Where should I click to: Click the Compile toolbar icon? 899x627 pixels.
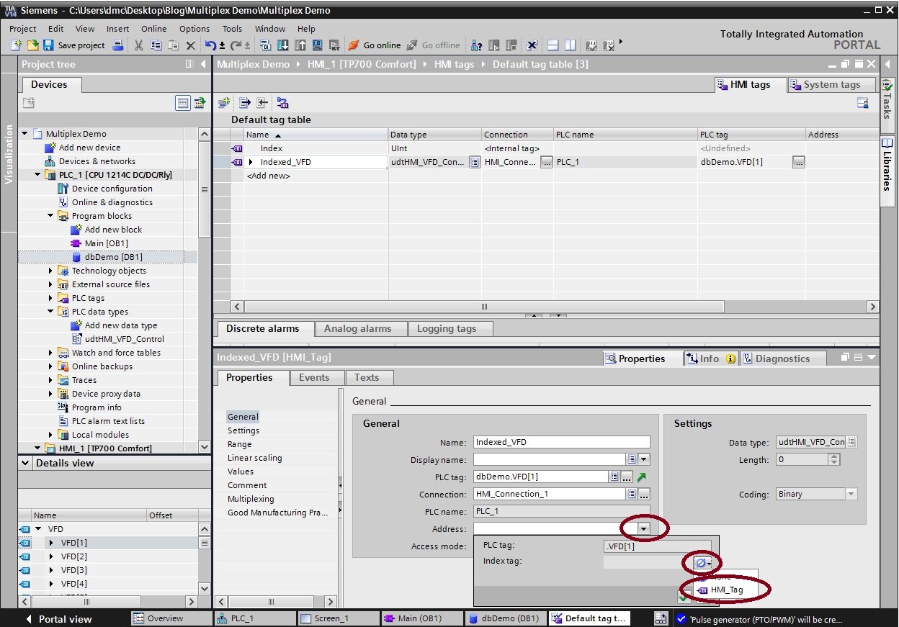pos(266,45)
